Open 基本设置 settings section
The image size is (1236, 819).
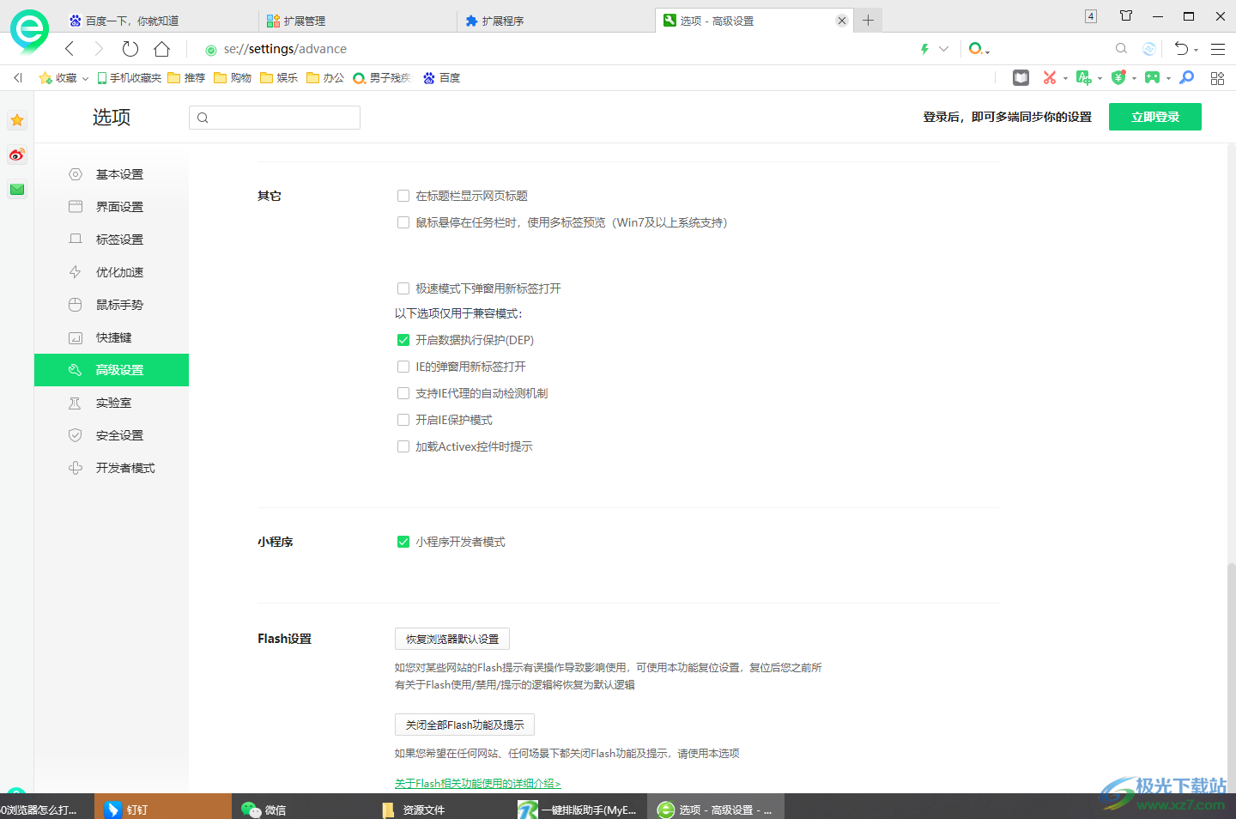(112, 174)
